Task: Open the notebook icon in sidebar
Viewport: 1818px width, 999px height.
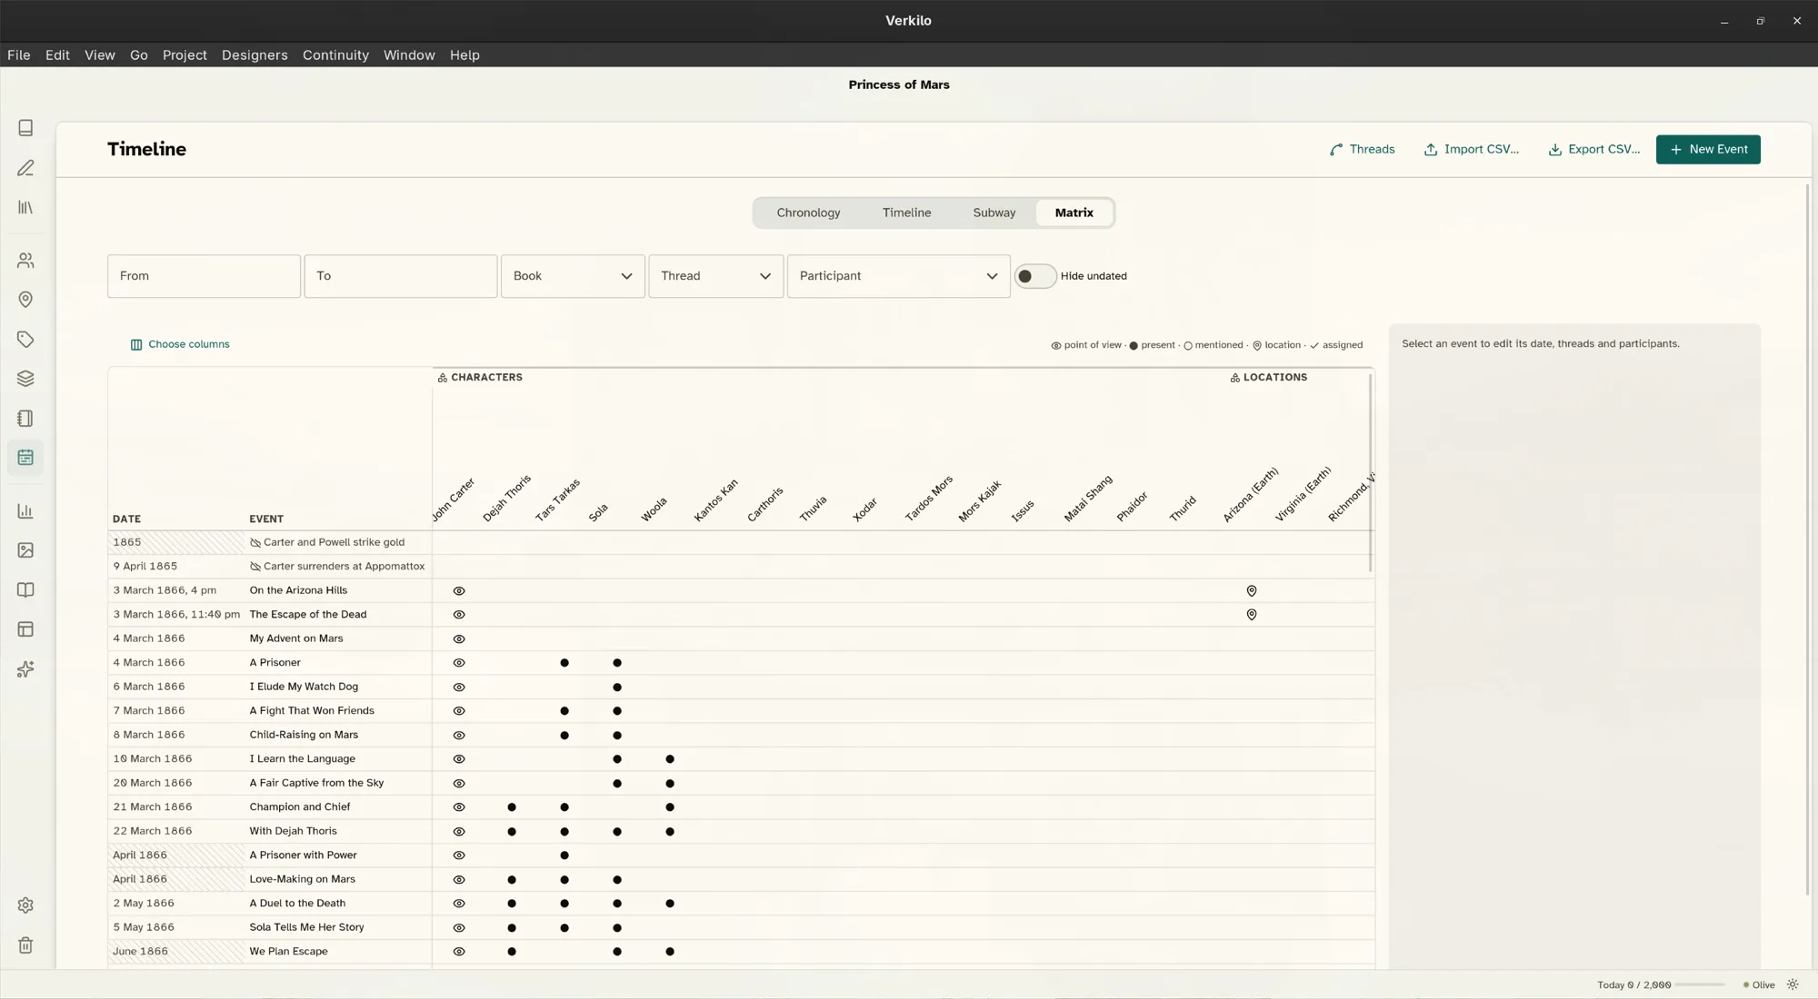Action: [25, 419]
